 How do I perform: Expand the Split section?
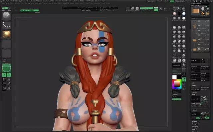(193, 83)
